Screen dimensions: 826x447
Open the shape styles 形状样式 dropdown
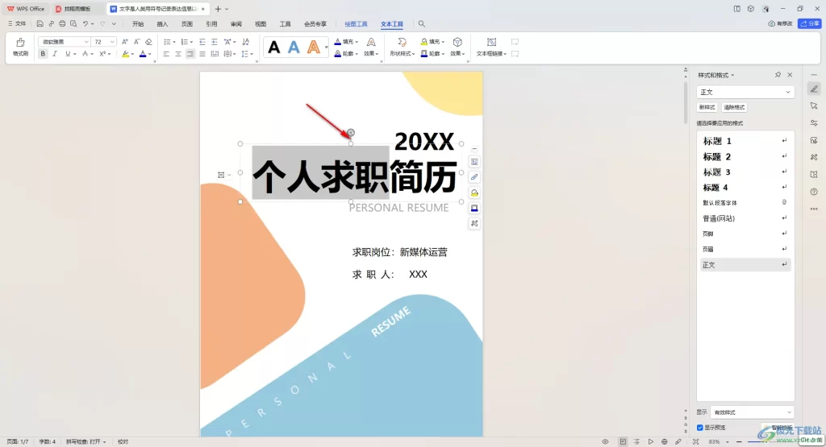[x=402, y=47]
